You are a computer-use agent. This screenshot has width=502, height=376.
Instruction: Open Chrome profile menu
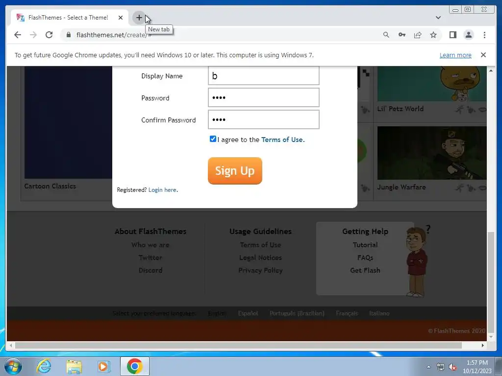468,35
